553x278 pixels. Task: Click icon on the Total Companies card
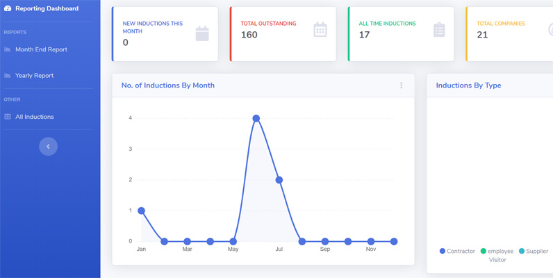tap(550, 30)
